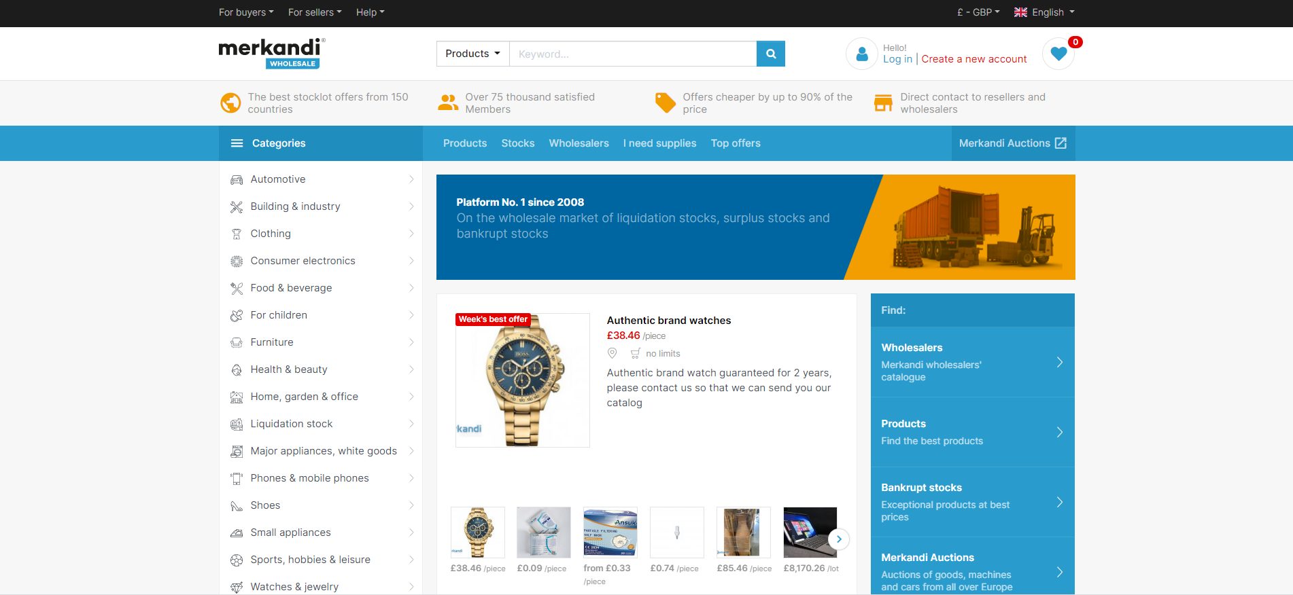The height and width of the screenshot is (595, 1293).
Task: Open the English language dropdown
Action: 1044,12
